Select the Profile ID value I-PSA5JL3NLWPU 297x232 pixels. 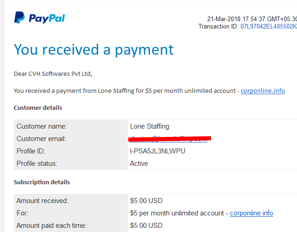158,151
